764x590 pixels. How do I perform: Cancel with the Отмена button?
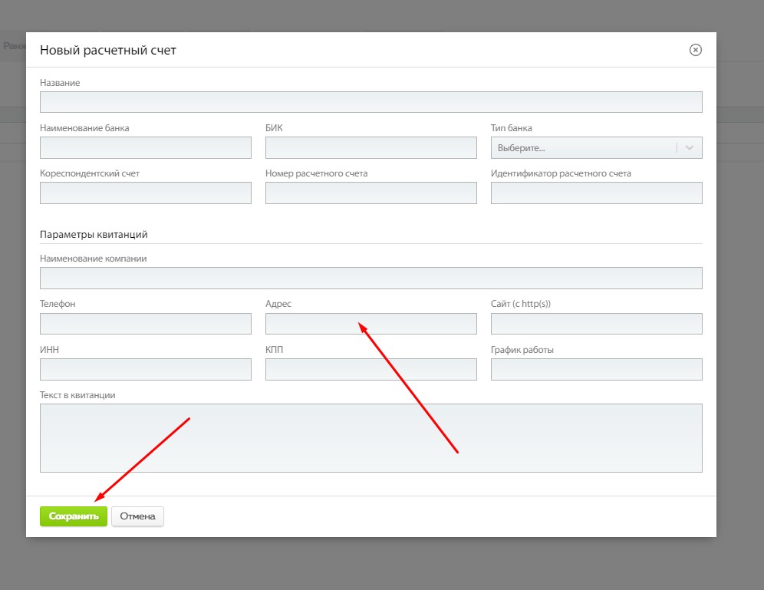[x=137, y=516]
